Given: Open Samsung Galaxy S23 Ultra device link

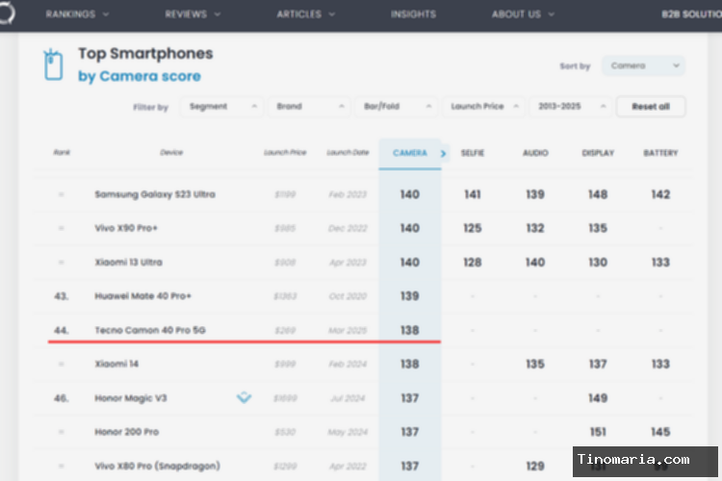Looking at the screenshot, I should point(155,194).
